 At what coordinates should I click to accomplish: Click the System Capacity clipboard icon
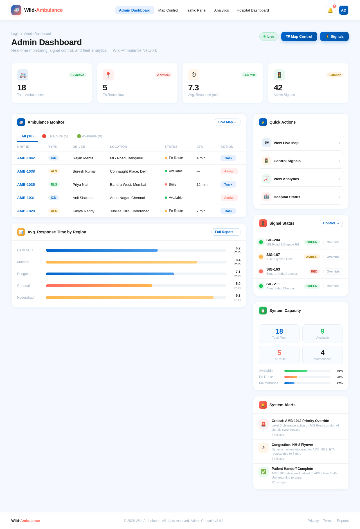tap(263, 311)
